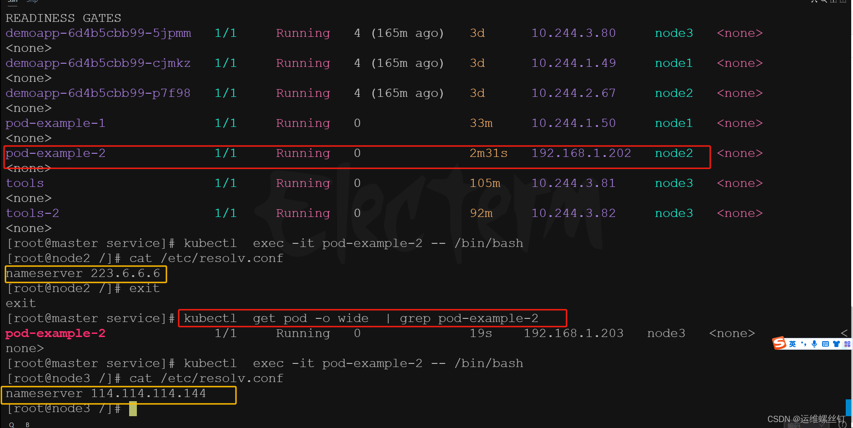Click the search magnifier icon at top right

click(x=824, y=1)
